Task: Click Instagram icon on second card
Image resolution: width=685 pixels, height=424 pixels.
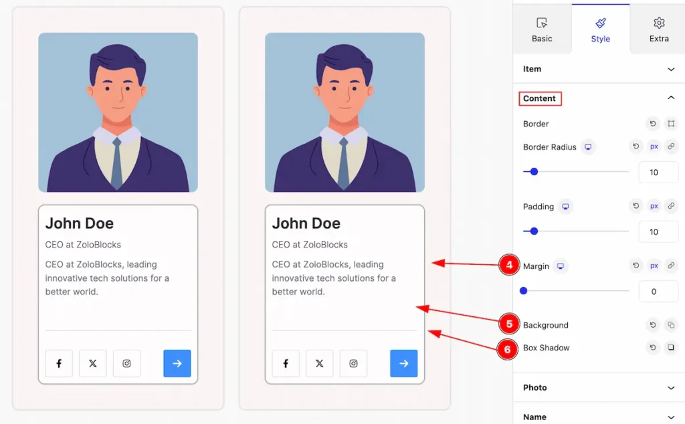Action: (x=353, y=363)
